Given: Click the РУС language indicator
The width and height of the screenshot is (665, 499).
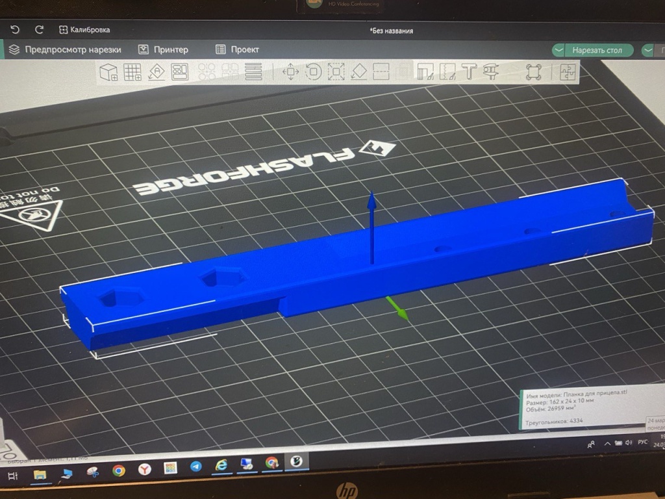Looking at the screenshot, I should click(642, 442).
